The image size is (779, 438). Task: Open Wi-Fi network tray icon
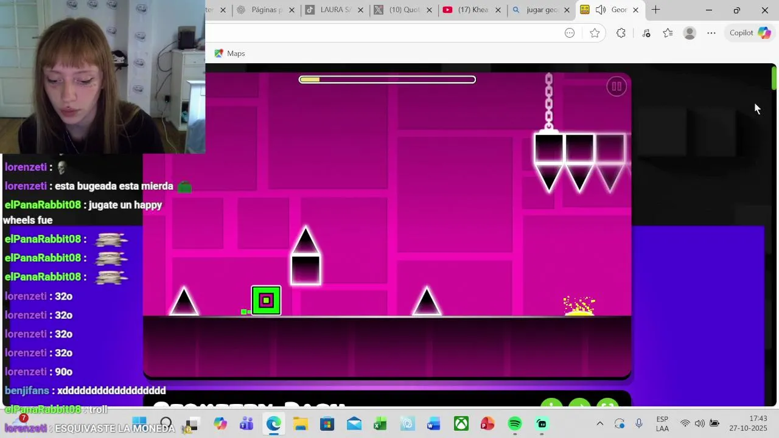pos(685,423)
